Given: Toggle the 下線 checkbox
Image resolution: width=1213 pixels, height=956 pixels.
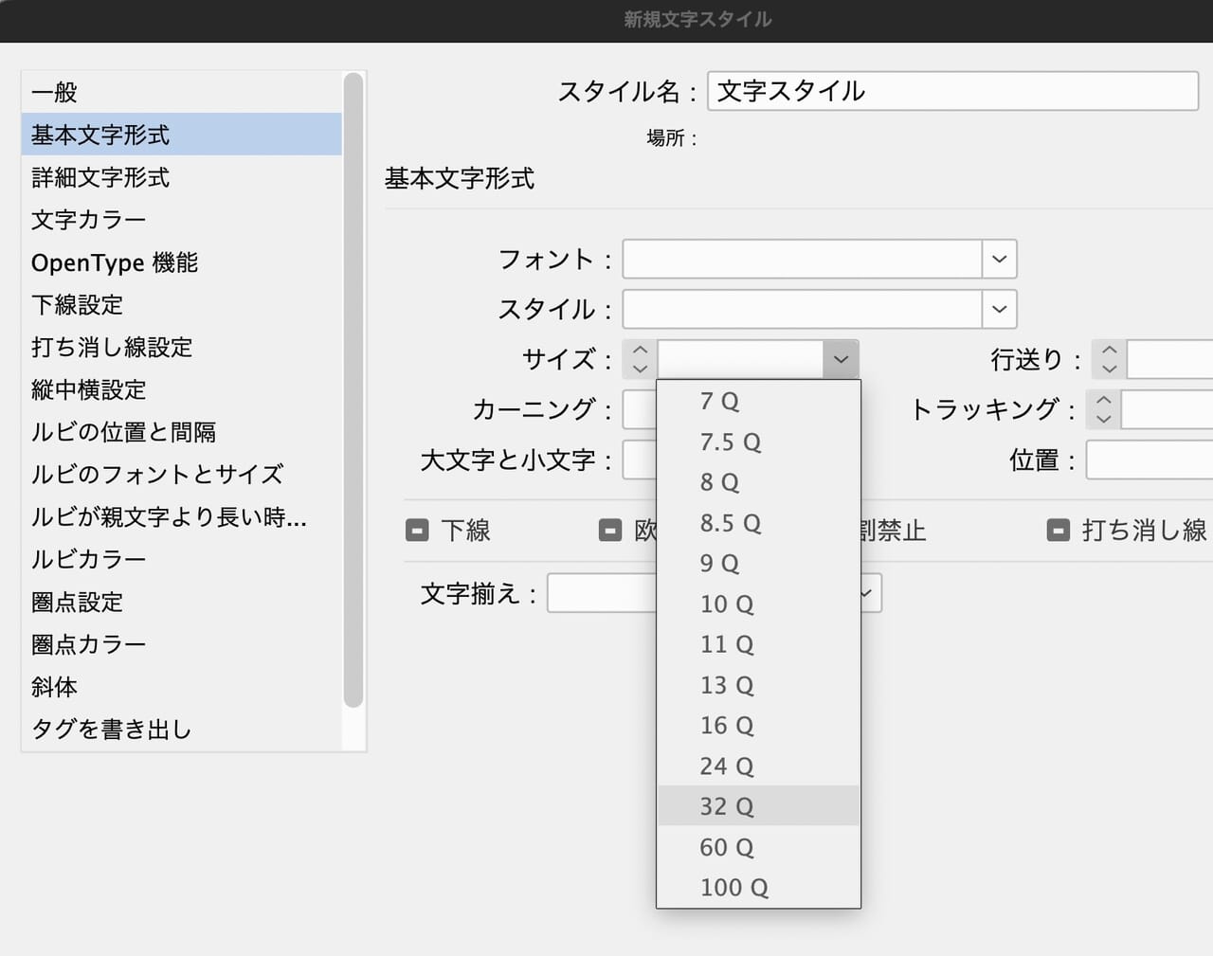Looking at the screenshot, I should (x=417, y=531).
